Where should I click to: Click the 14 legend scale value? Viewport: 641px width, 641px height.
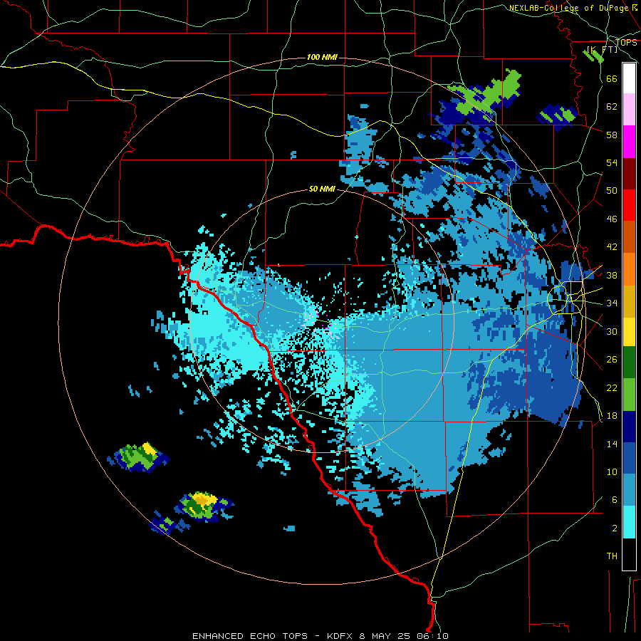612,444
